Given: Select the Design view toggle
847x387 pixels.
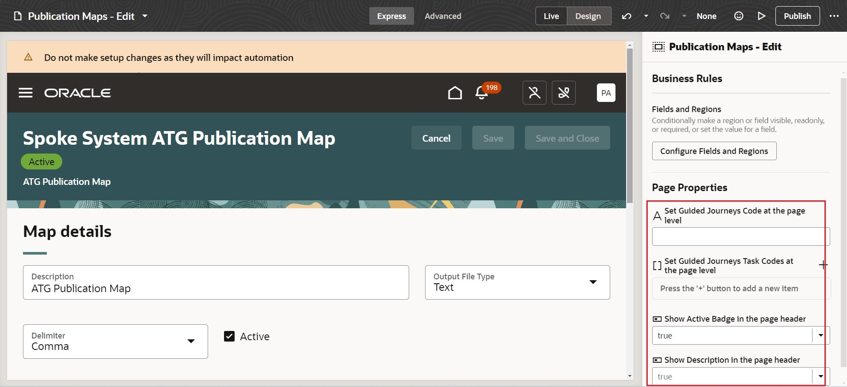Looking at the screenshot, I should 588,16.
